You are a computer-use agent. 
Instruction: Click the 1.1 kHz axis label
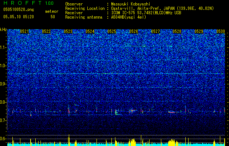click(3, 47)
